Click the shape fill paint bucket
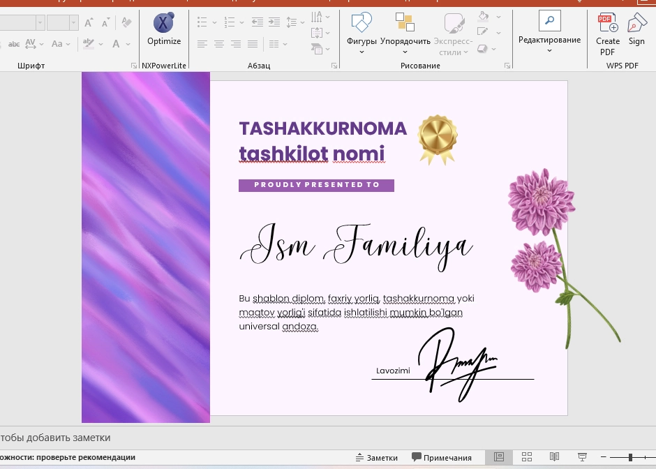This screenshot has width=656, height=469. [x=483, y=17]
